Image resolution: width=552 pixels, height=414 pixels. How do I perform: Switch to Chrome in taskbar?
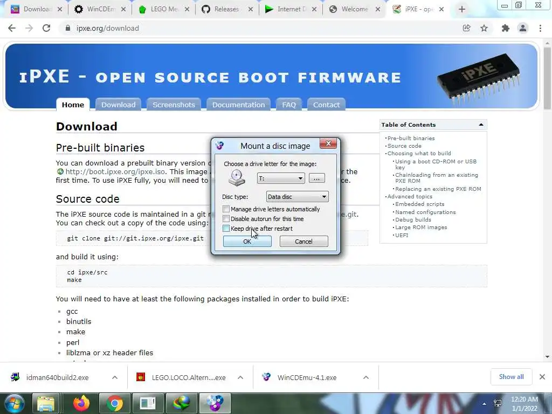(114, 404)
